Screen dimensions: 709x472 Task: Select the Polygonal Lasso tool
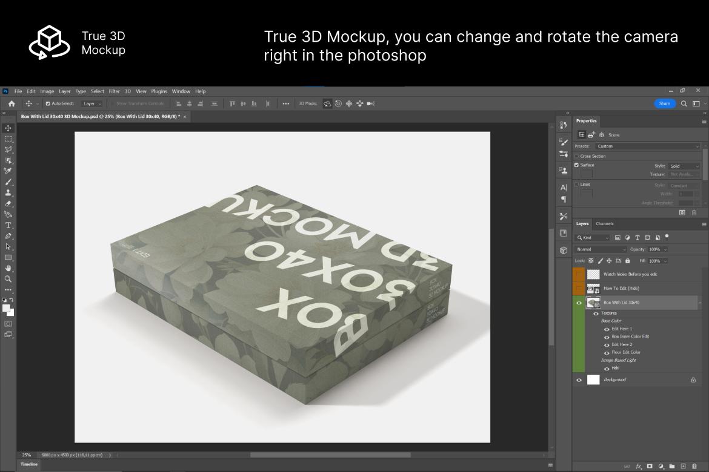[8, 149]
